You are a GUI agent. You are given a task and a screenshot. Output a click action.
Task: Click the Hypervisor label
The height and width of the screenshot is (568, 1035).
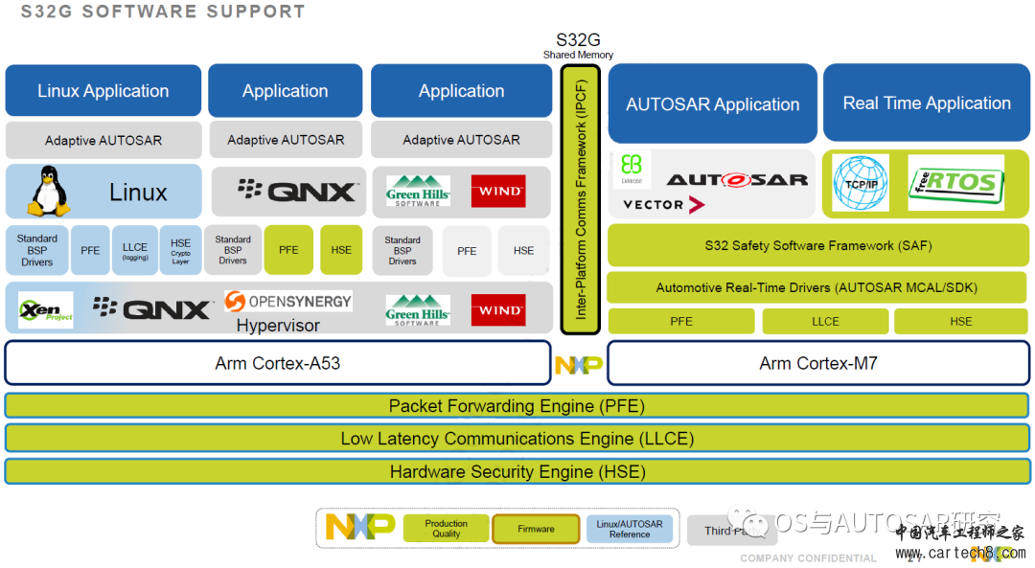pos(278,326)
